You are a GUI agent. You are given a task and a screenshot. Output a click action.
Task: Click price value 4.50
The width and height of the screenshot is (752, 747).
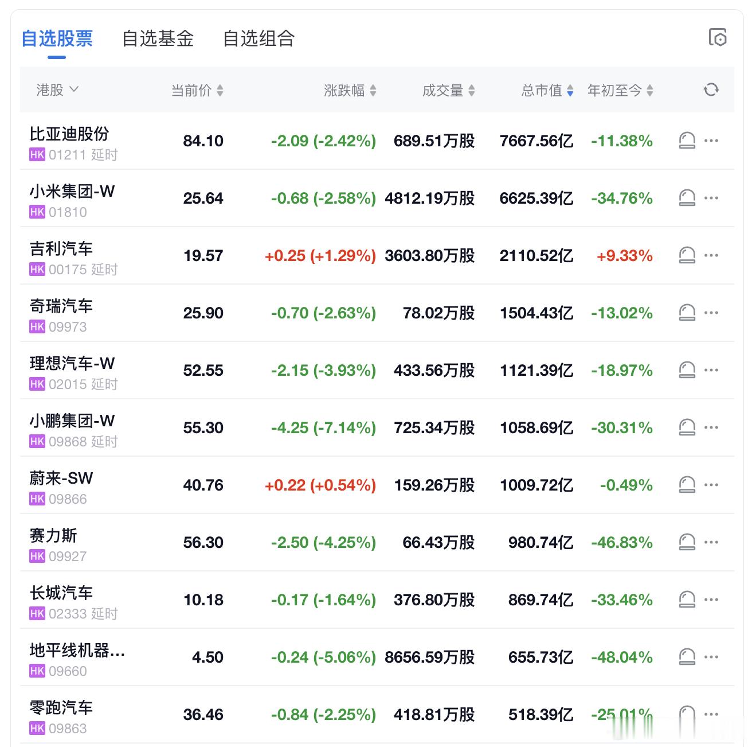click(208, 657)
